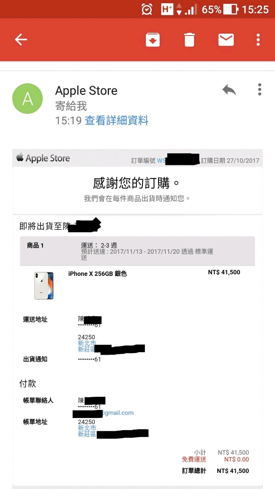Viewport: 275px width, 489px height.
Task: Open message options three-dot menu
Action: click(260, 89)
